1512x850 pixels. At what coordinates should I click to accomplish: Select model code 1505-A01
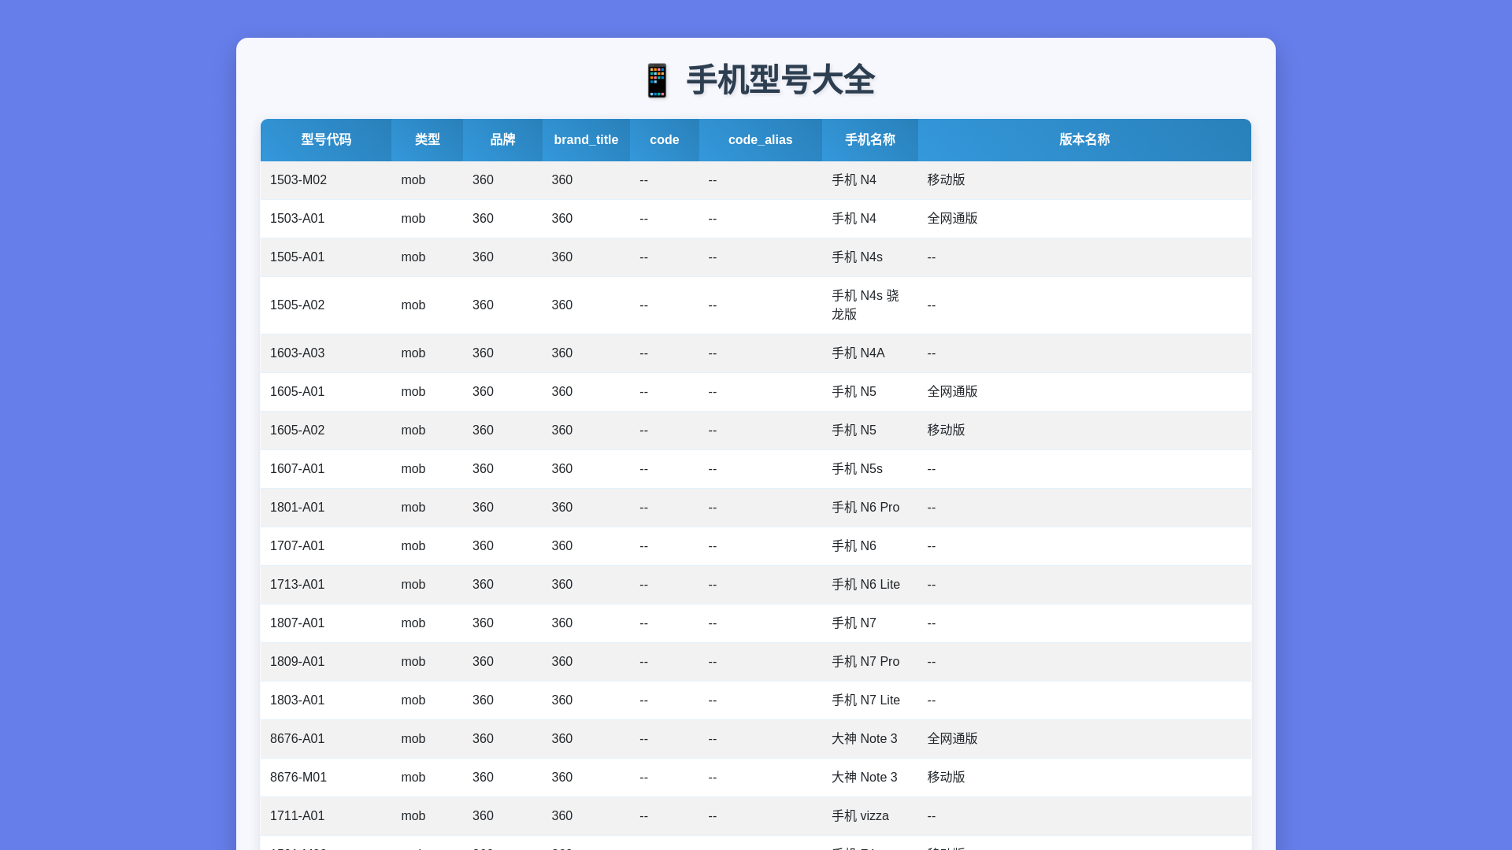(x=298, y=257)
